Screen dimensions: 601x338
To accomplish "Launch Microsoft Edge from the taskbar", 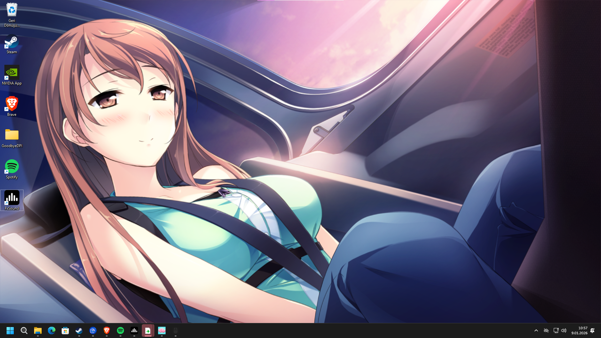I will click(52, 330).
